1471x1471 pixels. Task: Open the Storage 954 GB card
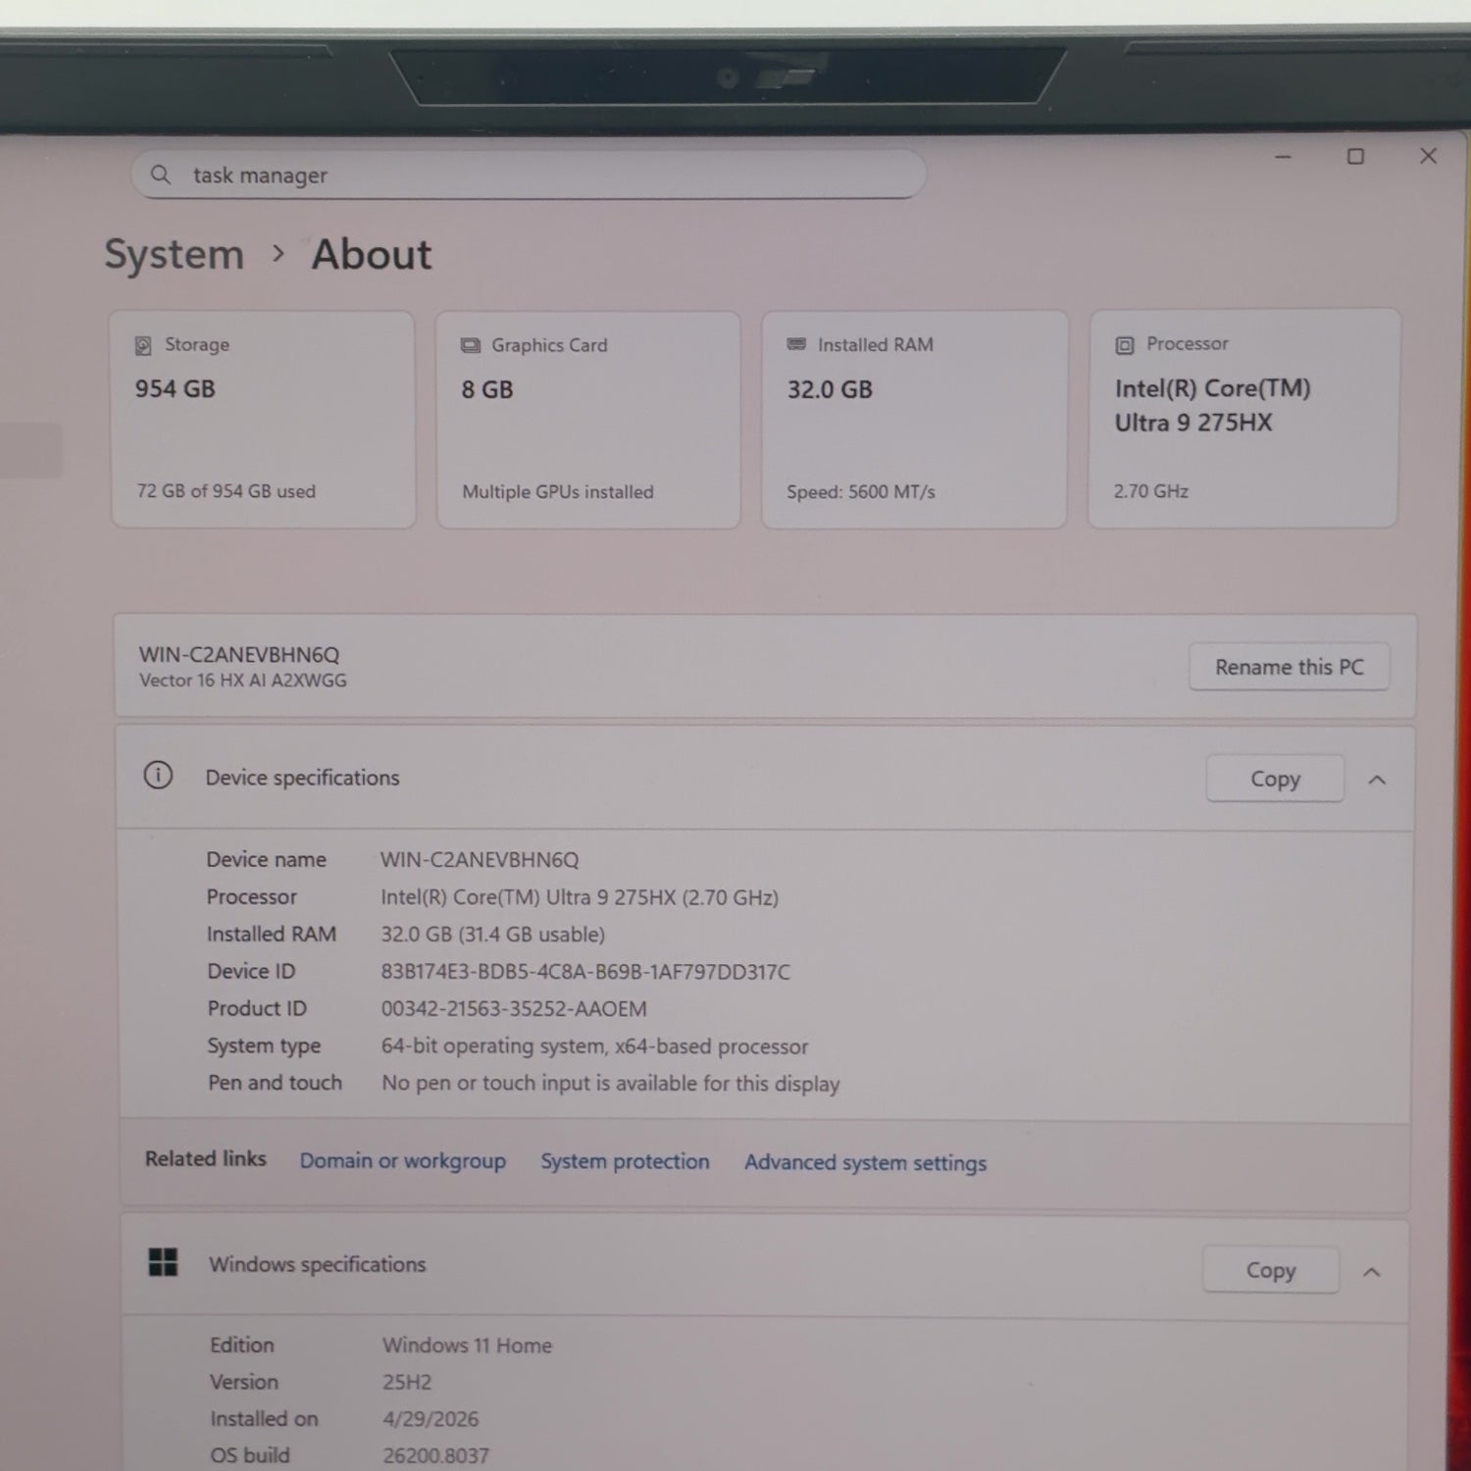(x=263, y=420)
